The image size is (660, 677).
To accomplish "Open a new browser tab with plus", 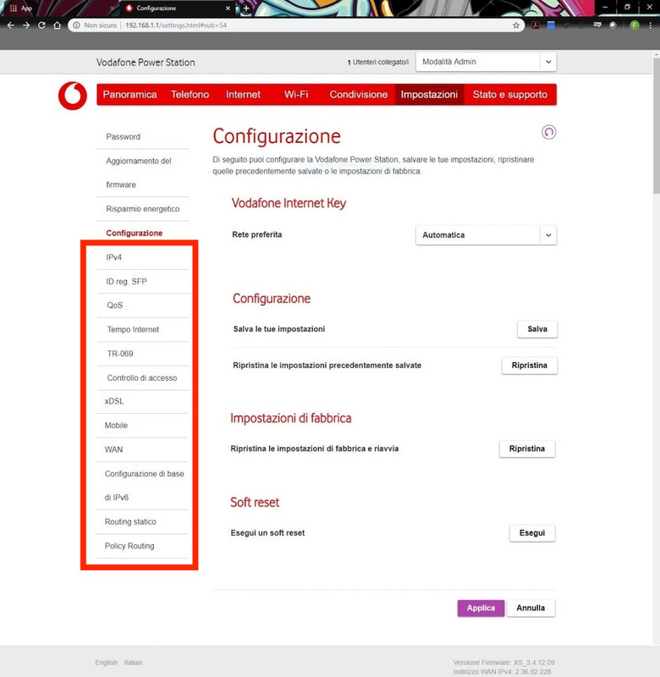I will click(x=246, y=8).
